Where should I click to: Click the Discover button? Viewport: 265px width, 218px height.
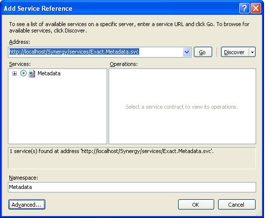[235, 52]
